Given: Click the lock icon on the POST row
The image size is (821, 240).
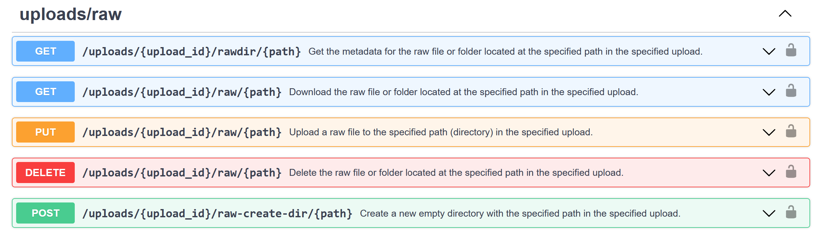Looking at the screenshot, I should click(791, 212).
